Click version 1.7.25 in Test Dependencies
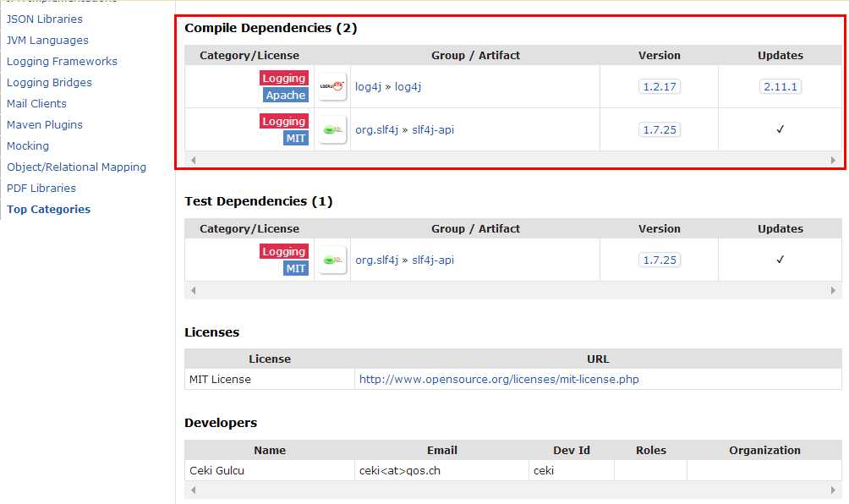 click(x=660, y=260)
